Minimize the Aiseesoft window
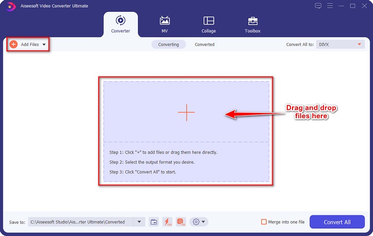This screenshot has width=373, height=236. [341, 6]
